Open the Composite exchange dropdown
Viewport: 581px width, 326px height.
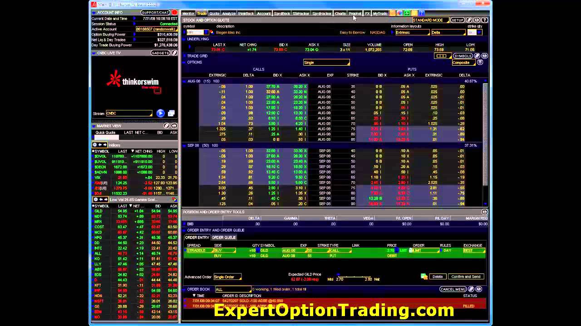(x=463, y=62)
